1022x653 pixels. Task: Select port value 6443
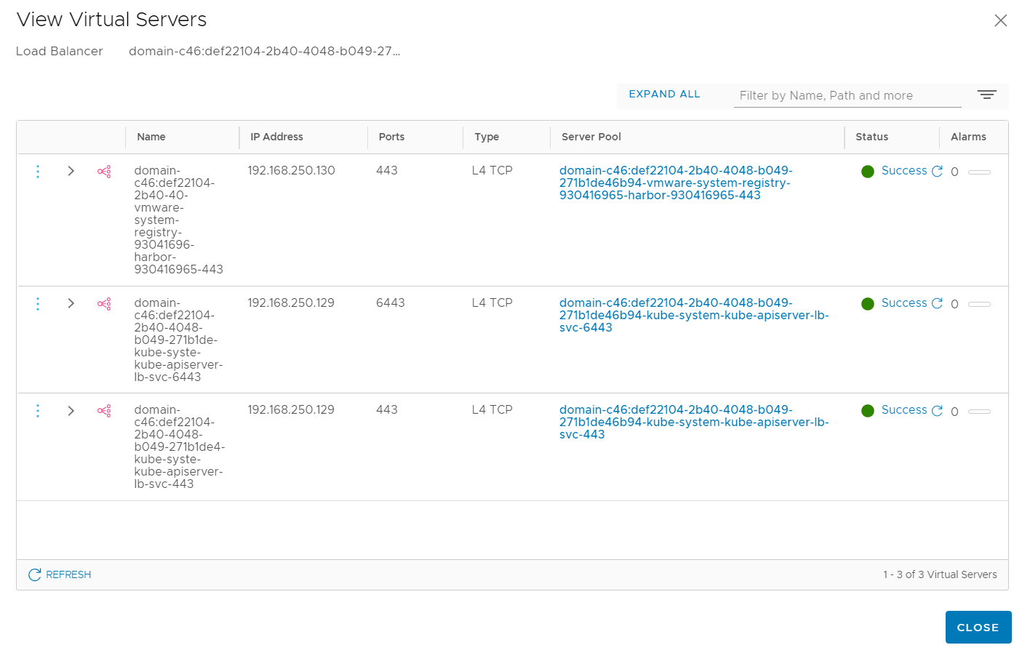pyautogui.click(x=391, y=303)
